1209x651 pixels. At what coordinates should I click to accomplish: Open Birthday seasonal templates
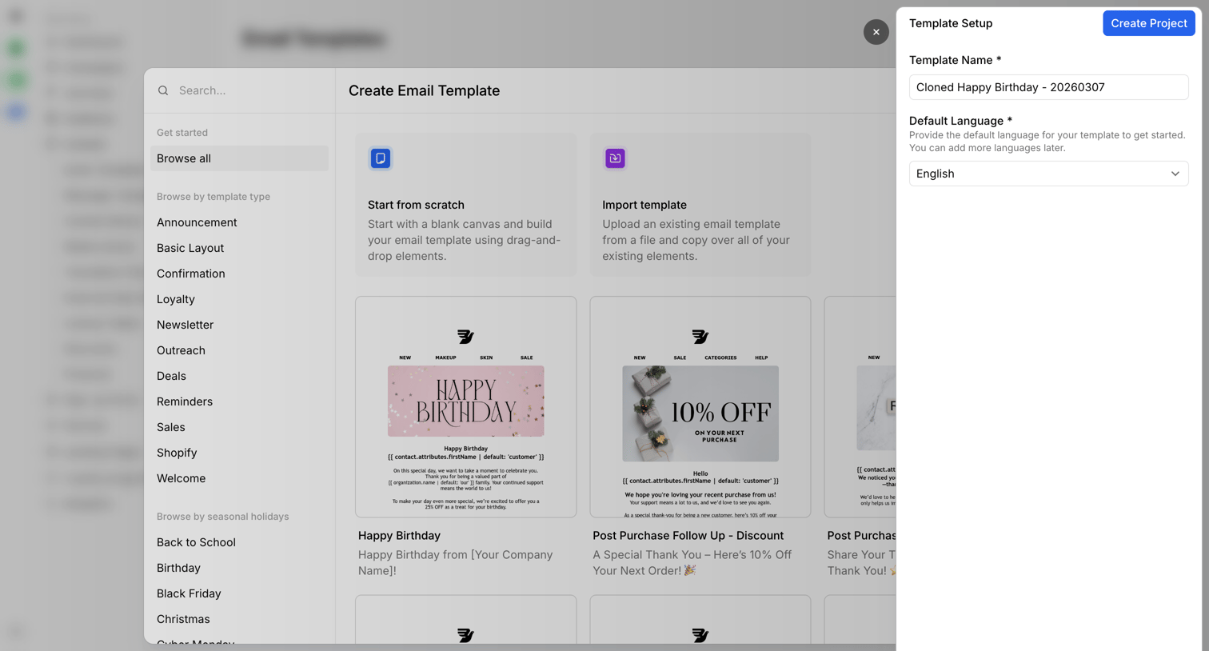[x=178, y=568]
